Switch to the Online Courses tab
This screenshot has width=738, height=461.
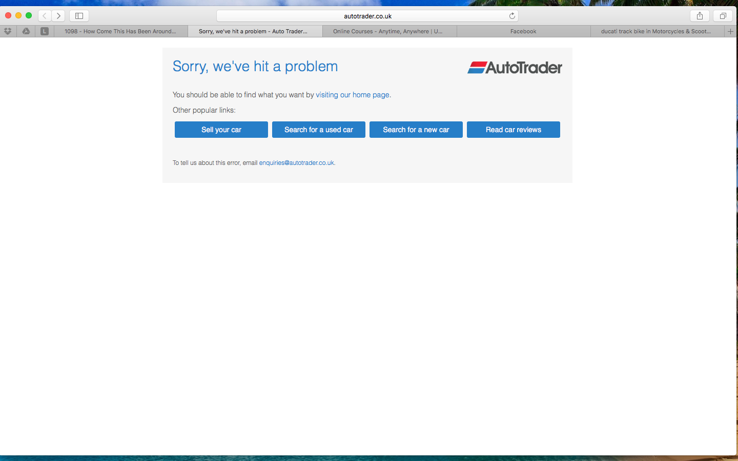pos(388,31)
